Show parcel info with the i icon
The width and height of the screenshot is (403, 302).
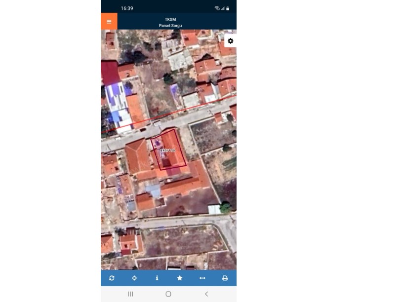point(157,278)
